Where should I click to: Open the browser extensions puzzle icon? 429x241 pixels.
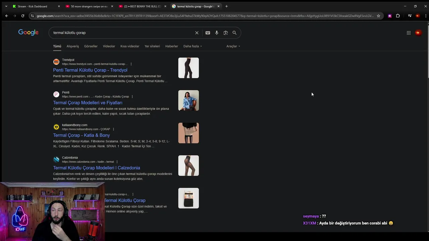pos(398,16)
